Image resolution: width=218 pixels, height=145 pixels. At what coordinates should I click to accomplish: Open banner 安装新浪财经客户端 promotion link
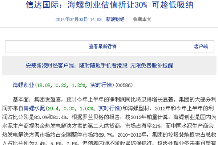[100, 66]
